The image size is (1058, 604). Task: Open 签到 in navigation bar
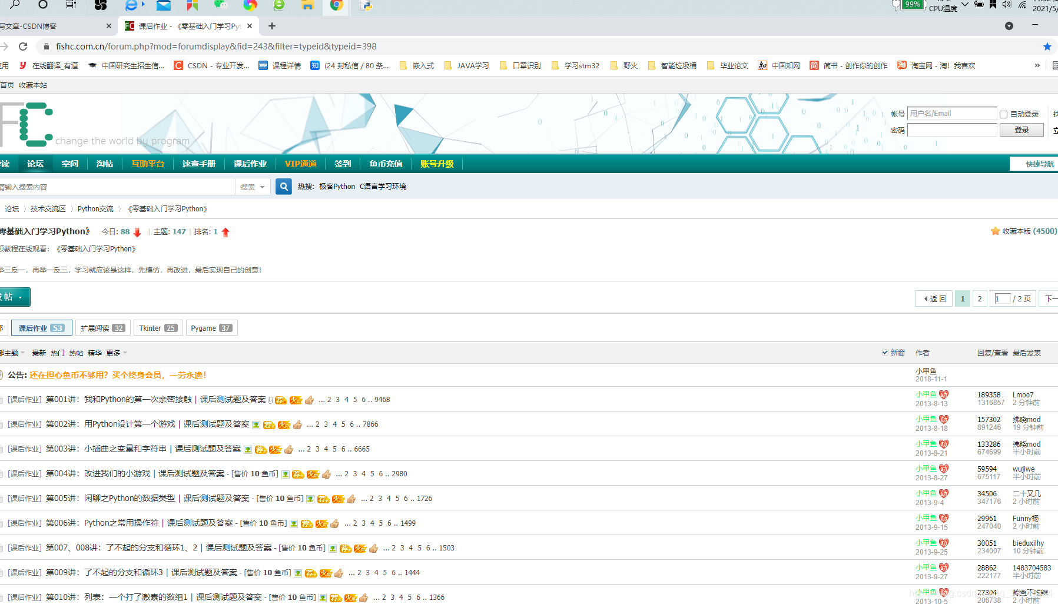(x=343, y=164)
